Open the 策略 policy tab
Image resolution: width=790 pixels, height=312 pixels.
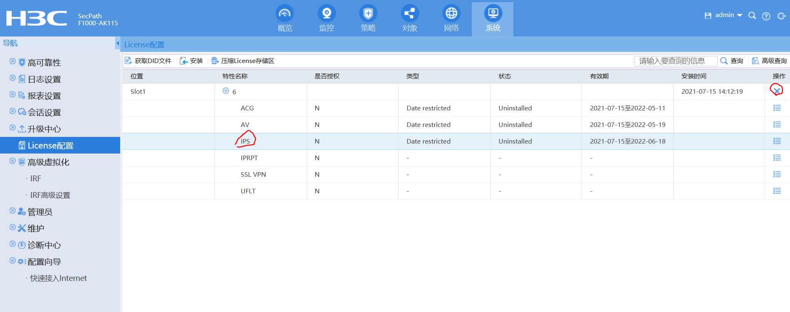(x=368, y=19)
